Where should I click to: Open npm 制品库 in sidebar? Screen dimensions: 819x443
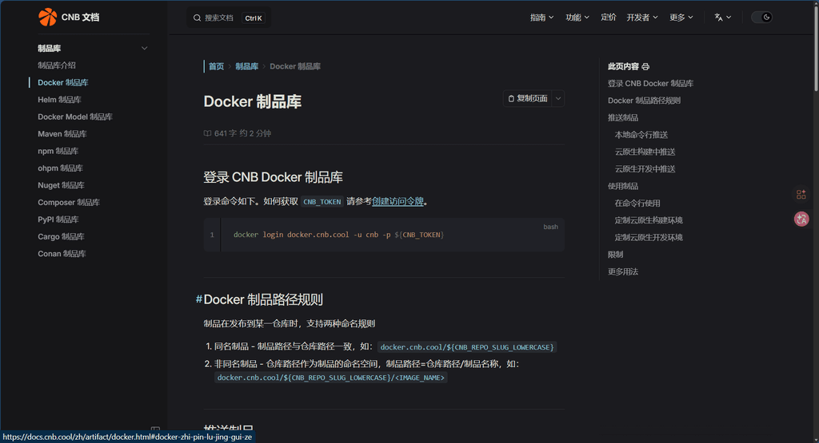58,151
